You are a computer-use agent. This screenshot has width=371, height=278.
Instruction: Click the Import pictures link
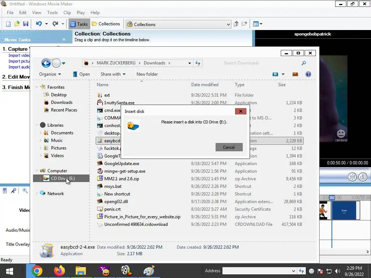pos(19,61)
